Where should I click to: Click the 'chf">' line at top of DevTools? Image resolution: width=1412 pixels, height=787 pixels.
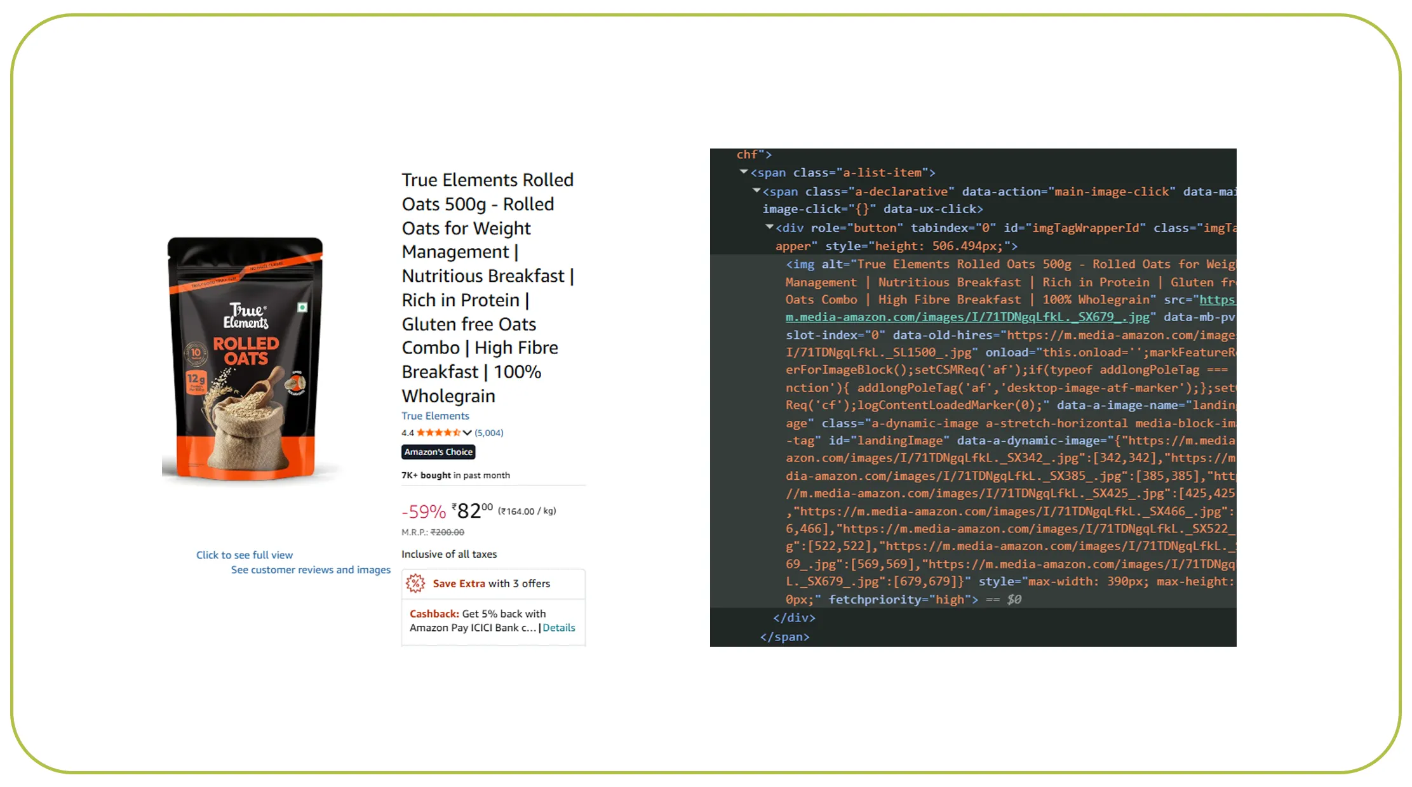(754, 154)
